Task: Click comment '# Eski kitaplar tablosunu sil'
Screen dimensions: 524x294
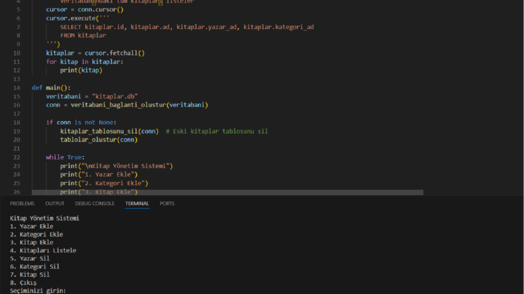Action: tap(217, 131)
